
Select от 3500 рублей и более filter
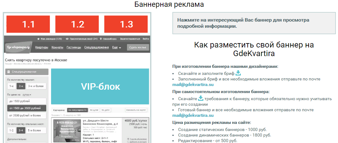point(27,116)
